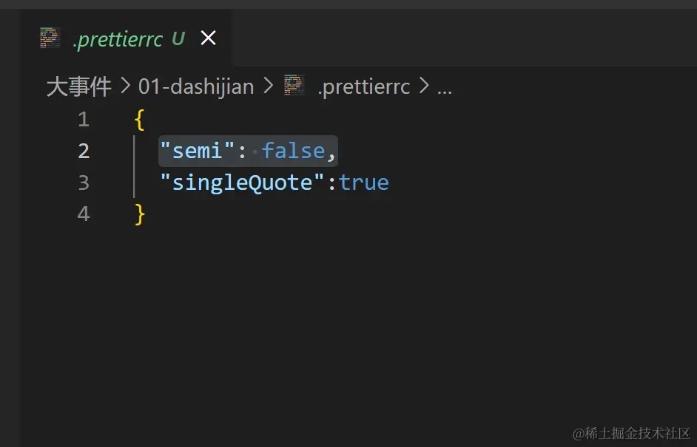This screenshot has width=697, height=447.
Task: Toggle selection of the true value on line 3
Action: pos(364,182)
